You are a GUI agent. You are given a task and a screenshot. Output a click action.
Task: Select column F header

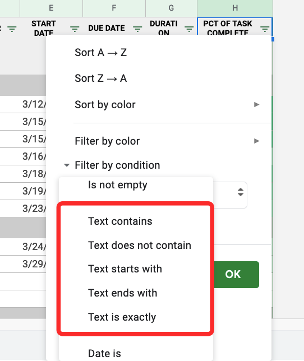coord(114,8)
